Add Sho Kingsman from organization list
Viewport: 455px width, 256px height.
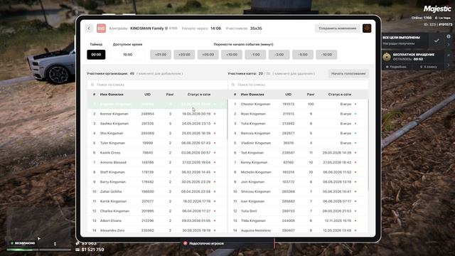point(157,133)
